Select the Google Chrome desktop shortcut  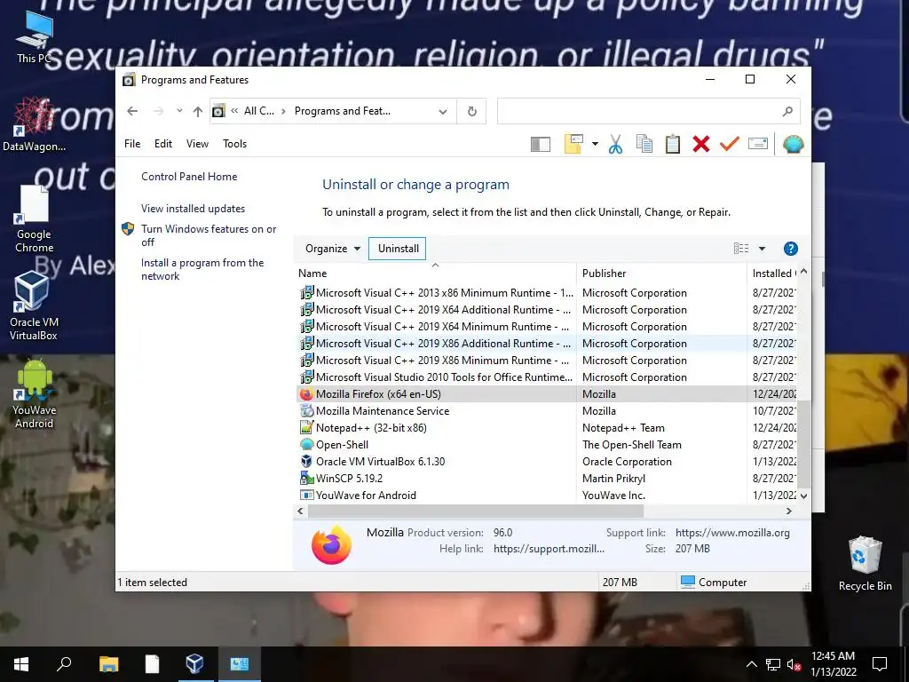coord(35,218)
